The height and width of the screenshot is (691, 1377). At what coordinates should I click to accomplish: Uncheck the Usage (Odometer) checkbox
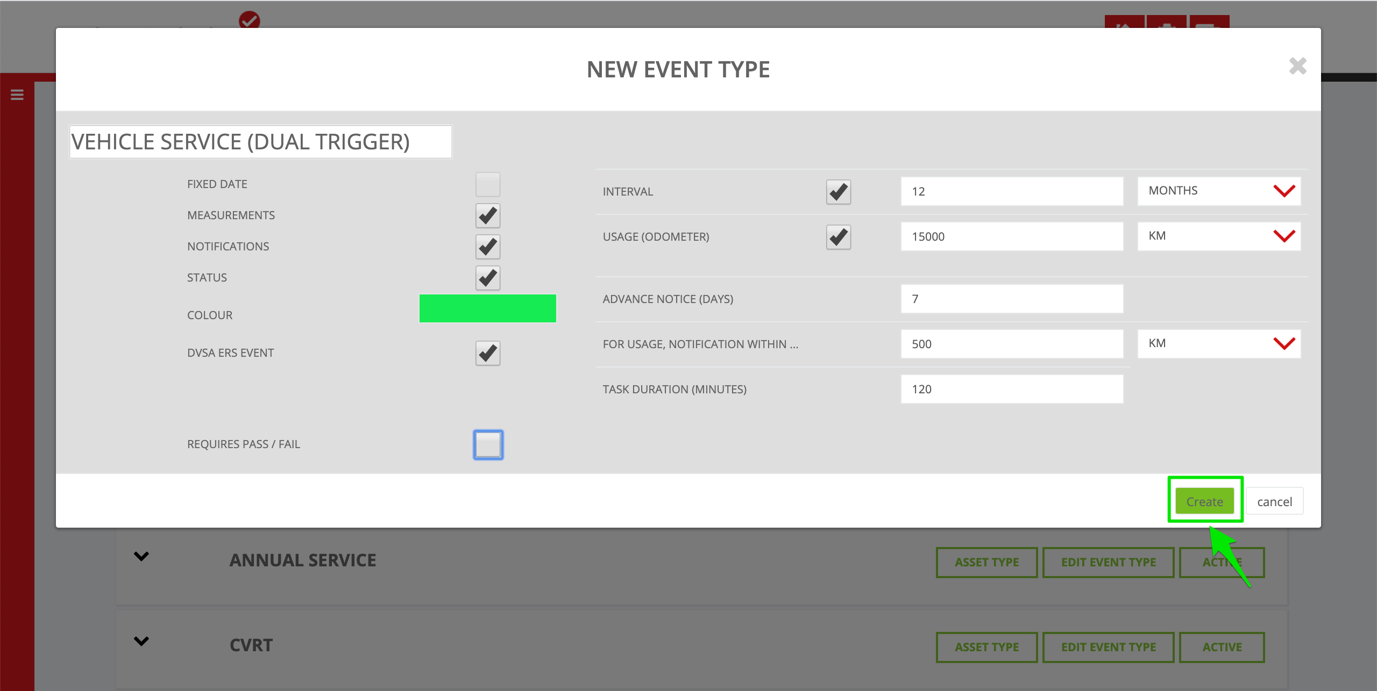(x=839, y=237)
